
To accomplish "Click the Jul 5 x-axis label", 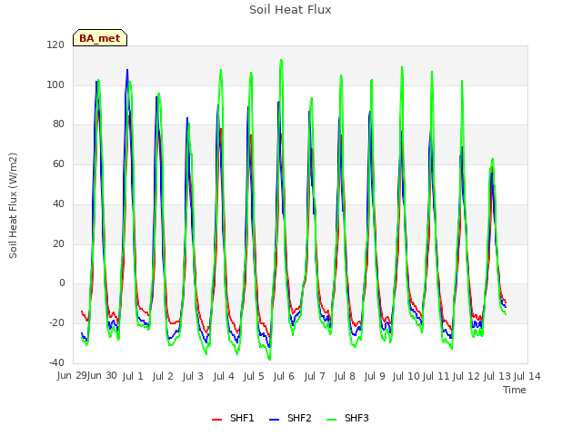I will tap(254, 376).
